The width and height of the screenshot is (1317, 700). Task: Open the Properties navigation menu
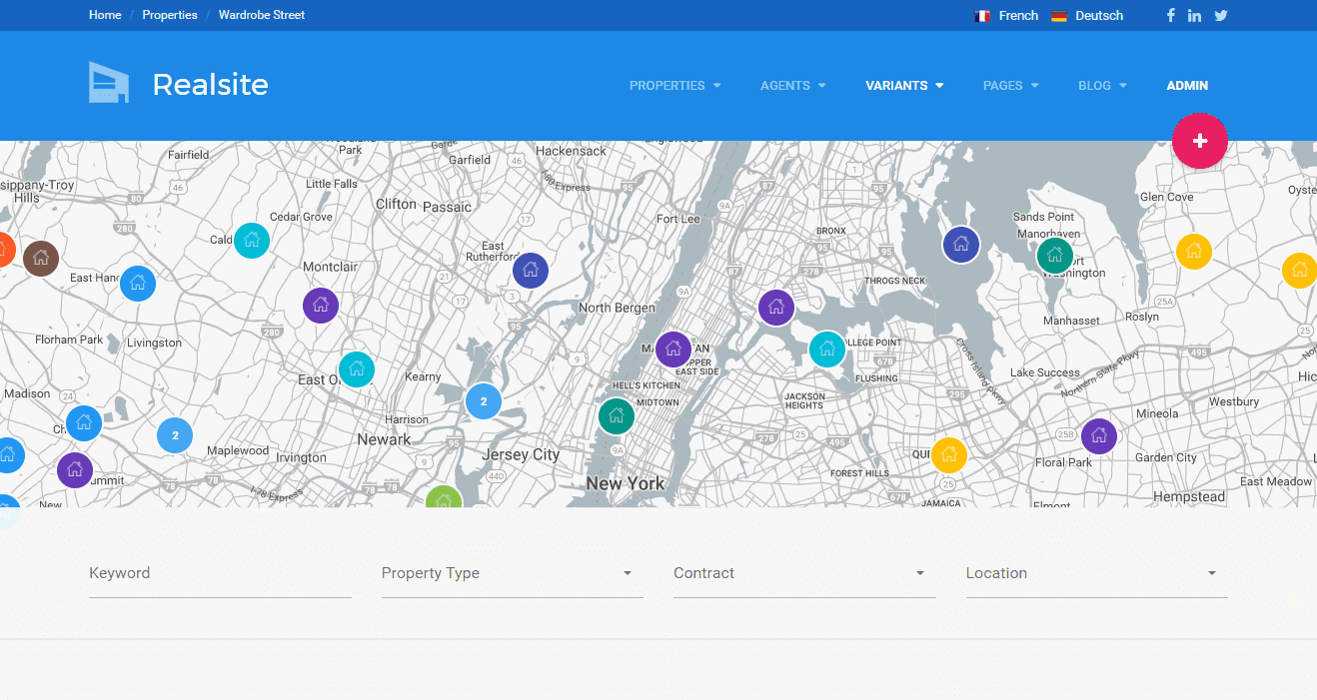pos(674,86)
